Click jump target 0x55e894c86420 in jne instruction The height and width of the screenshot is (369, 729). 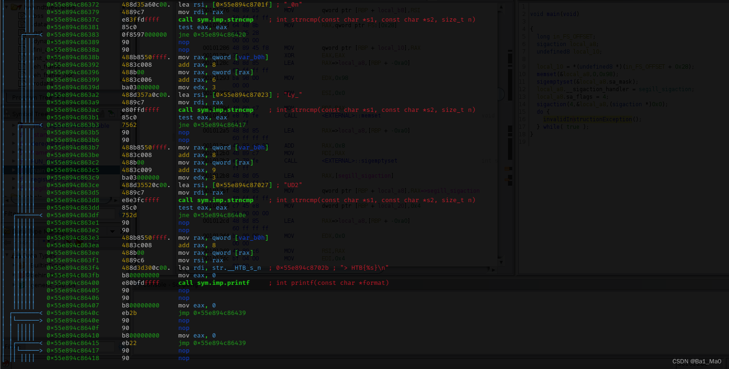[219, 35]
